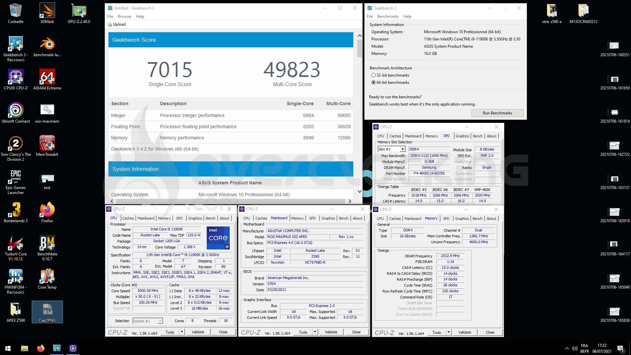Click Run Benchmarks button
This screenshot has width=631, height=355.
coord(497,113)
